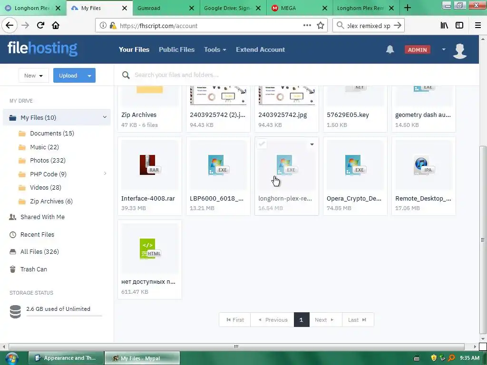Viewport: 487px width, 365px height.
Task: Select the HTML file icon
Action: click(150, 249)
